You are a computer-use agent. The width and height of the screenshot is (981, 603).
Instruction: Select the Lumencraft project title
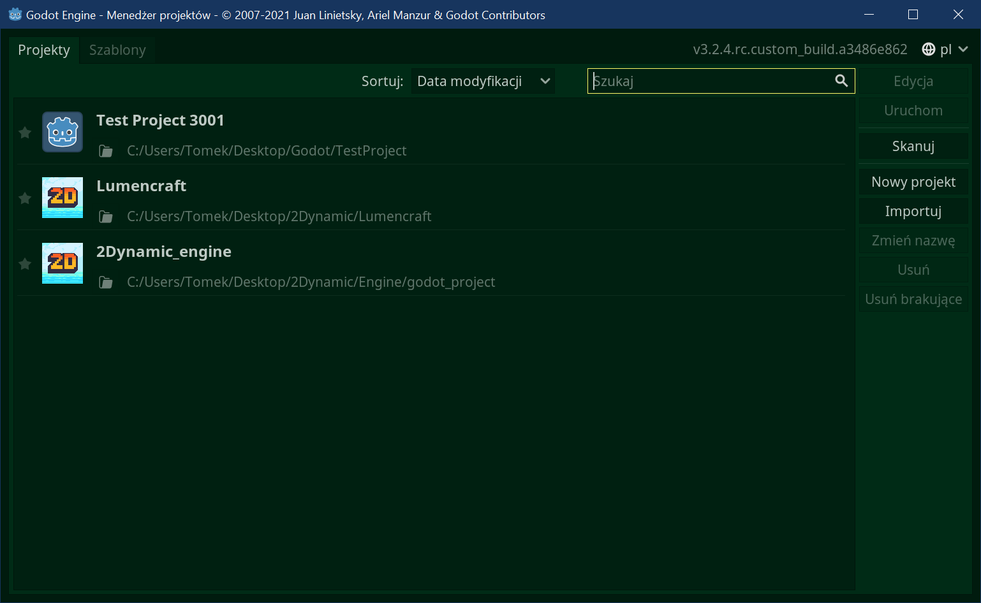point(141,186)
